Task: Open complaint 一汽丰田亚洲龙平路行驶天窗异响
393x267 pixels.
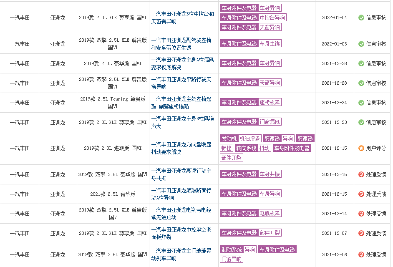Action: (x=181, y=83)
